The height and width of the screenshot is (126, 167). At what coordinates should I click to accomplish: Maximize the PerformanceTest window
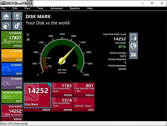(152, 3)
